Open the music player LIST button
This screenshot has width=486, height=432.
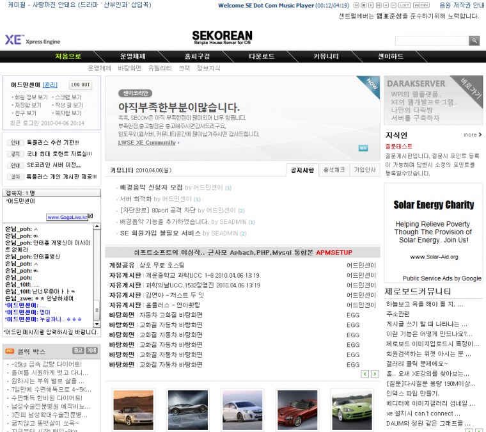point(405,5)
